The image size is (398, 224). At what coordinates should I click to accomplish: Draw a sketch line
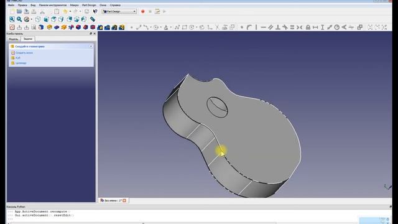138,27
